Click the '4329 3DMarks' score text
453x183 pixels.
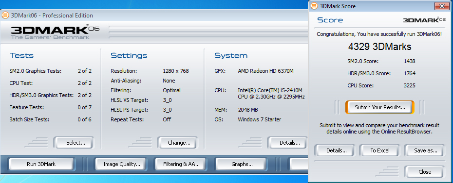click(x=379, y=47)
